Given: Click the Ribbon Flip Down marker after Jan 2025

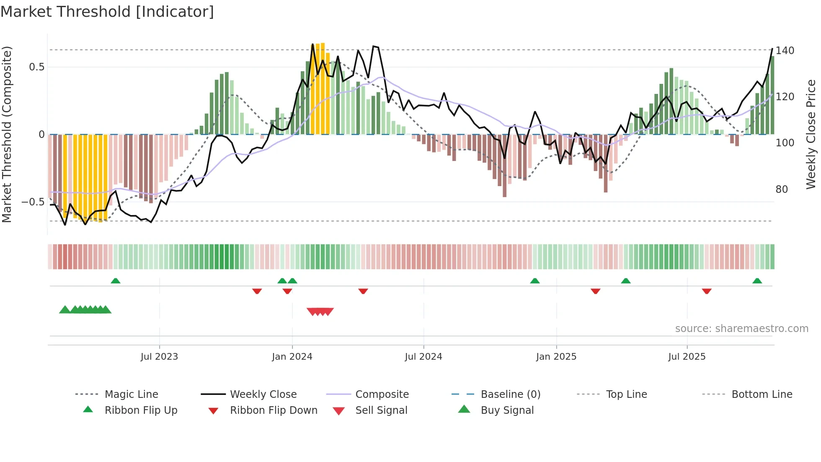Looking at the screenshot, I should point(595,291).
